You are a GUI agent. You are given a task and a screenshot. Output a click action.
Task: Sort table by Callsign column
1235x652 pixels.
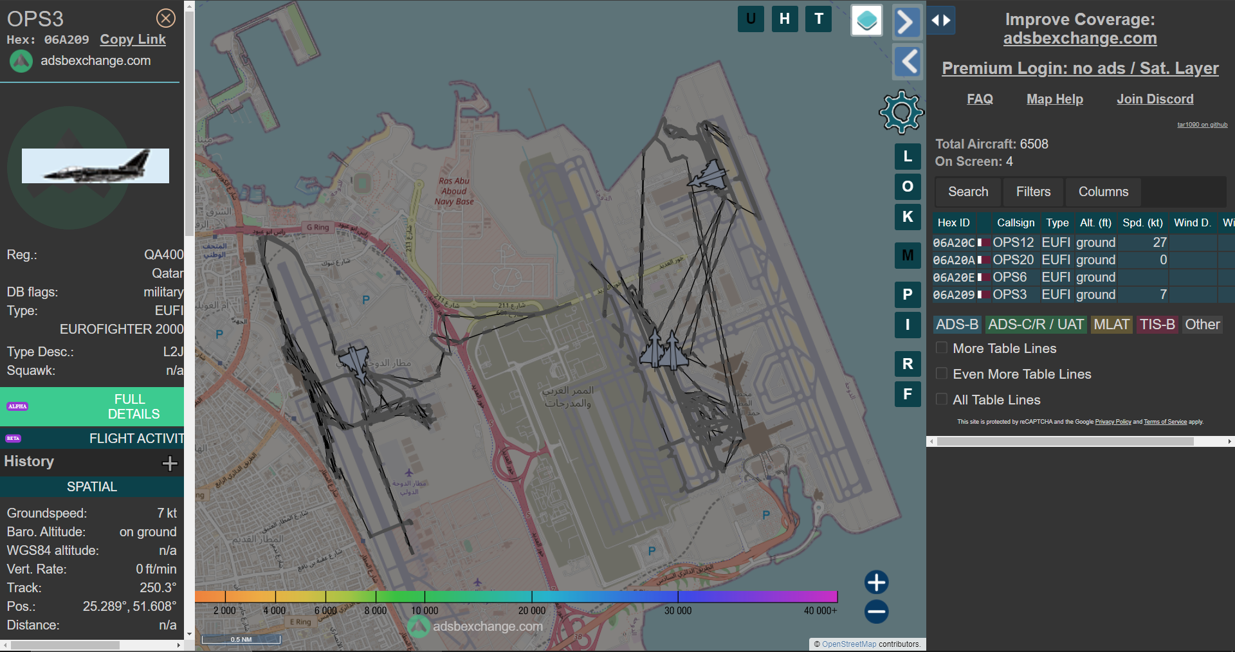pos(1016,222)
